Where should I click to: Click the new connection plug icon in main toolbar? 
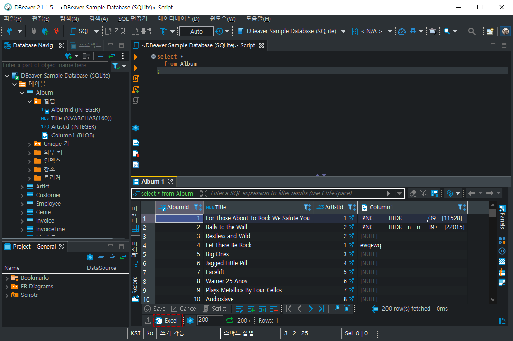[10, 31]
